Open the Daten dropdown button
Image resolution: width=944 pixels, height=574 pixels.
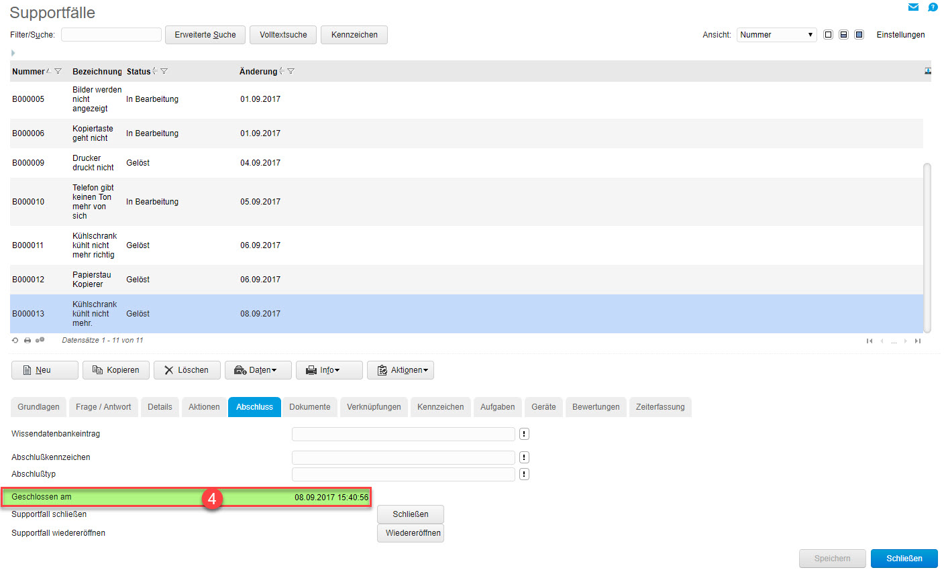click(258, 370)
